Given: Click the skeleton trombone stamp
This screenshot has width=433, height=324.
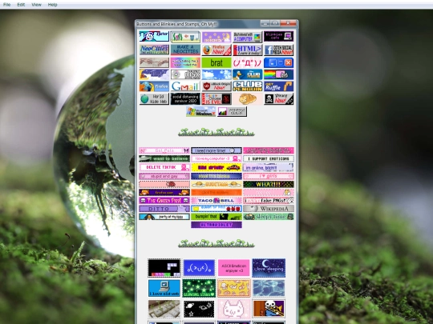Looking at the screenshot, I should (x=269, y=309).
